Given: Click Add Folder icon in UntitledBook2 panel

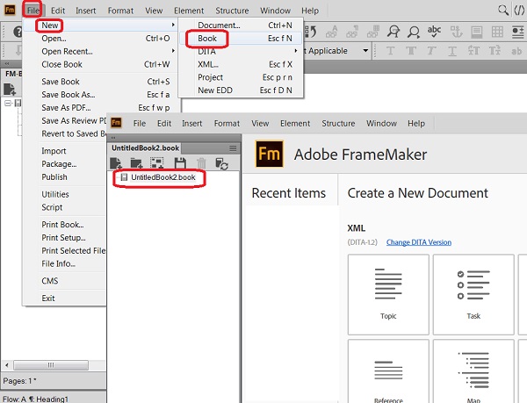Looking at the screenshot, I should coord(136,163).
